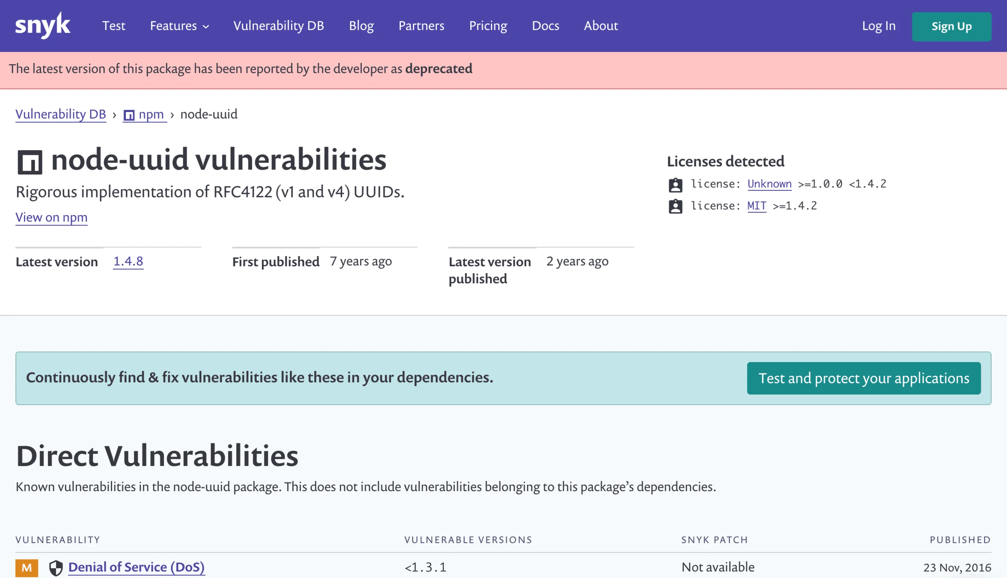Viewport: 1007px width, 578px height.
Task: Click the shield icon beside Denial of Service
Action: click(x=56, y=567)
